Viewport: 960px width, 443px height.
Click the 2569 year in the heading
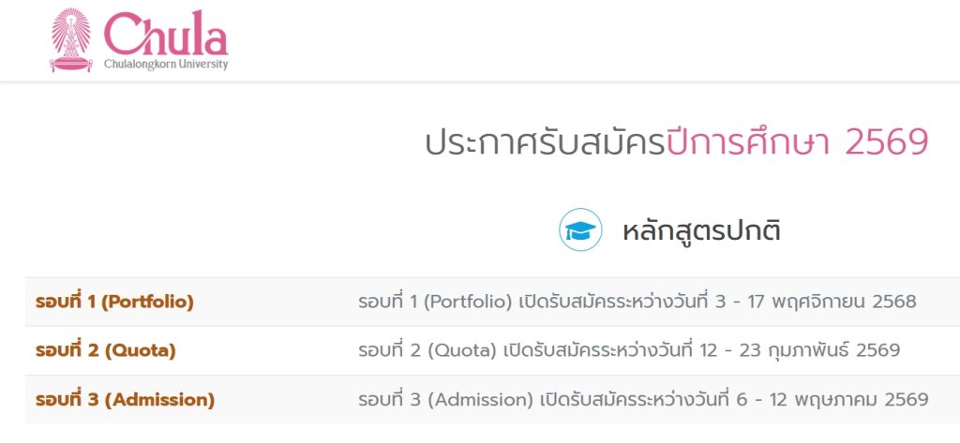point(886,142)
